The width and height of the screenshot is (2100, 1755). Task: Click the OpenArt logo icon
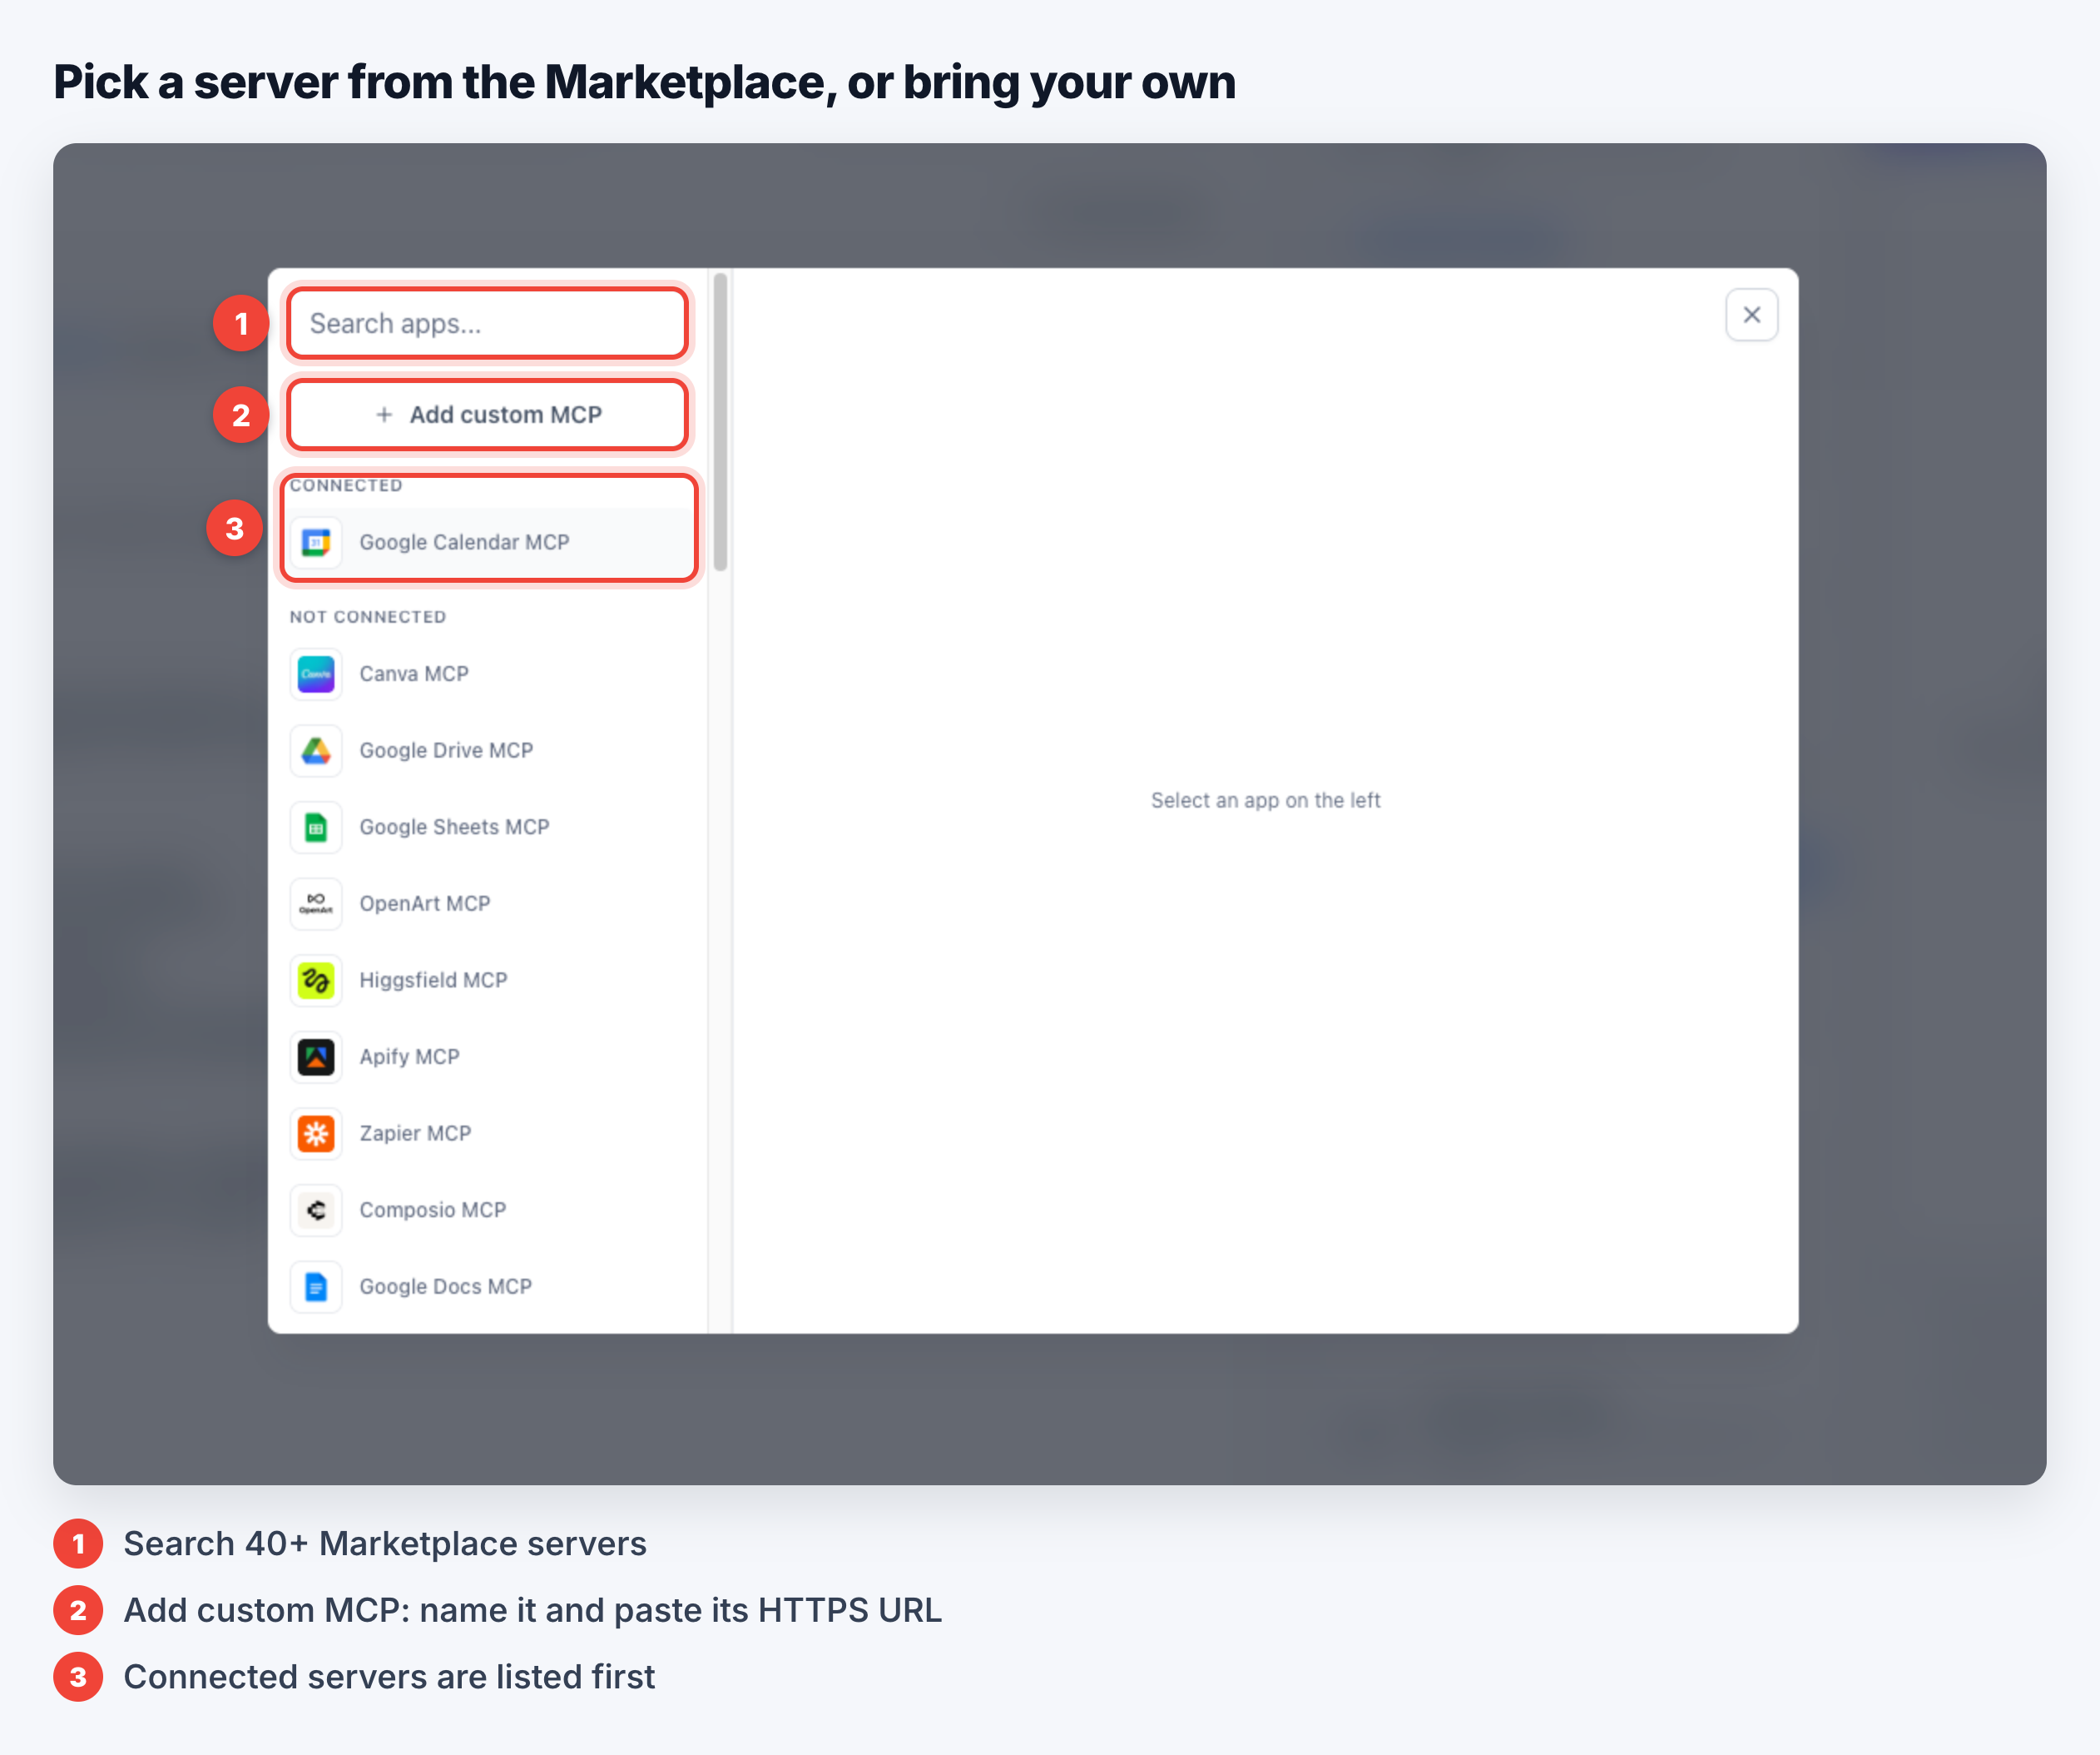coord(316,903)
